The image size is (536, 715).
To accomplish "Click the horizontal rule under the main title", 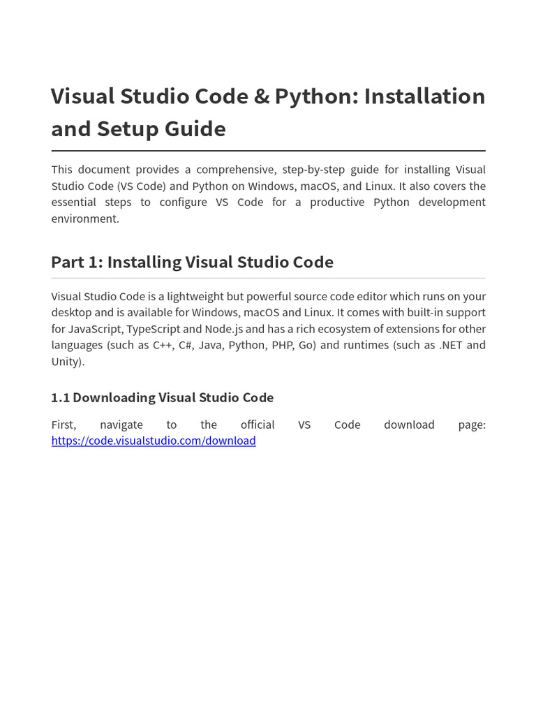I will [x=269, y=151].
